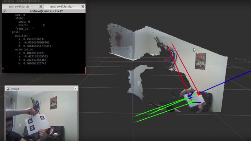Switch to the second andrew@Jarvis tab

click(x=62, y=6)
